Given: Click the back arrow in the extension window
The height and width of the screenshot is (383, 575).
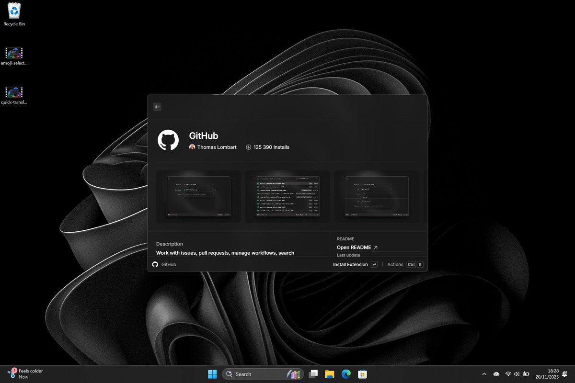Looking at the screenshot, I should tap(157, 107).
